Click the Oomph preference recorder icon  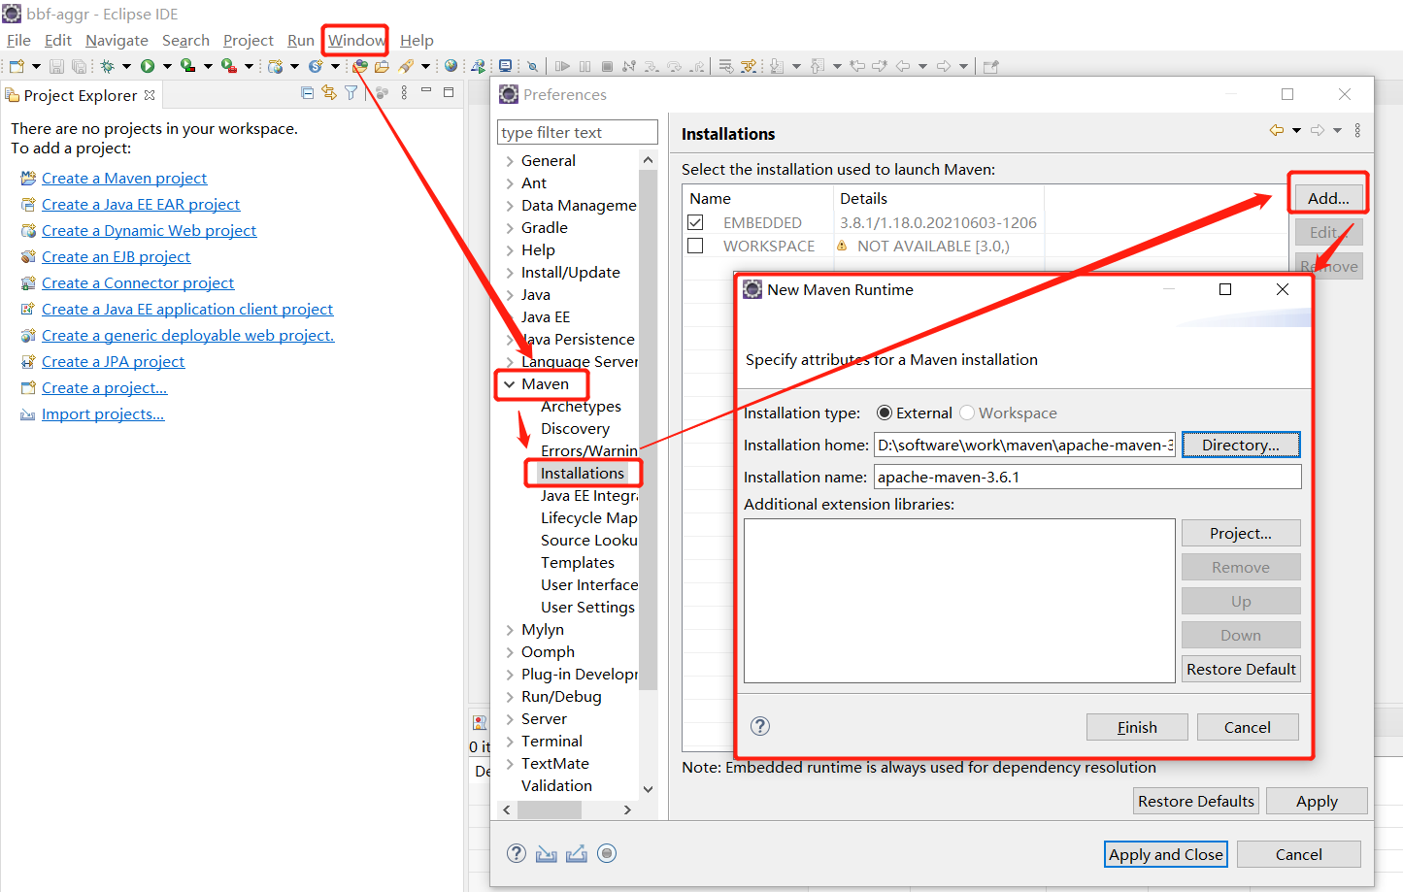(607, 853)
